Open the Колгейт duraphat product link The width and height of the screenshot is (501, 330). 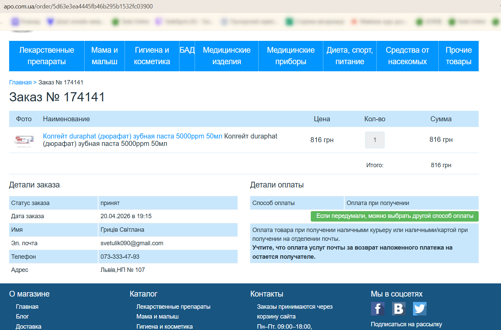click(133, 136)
